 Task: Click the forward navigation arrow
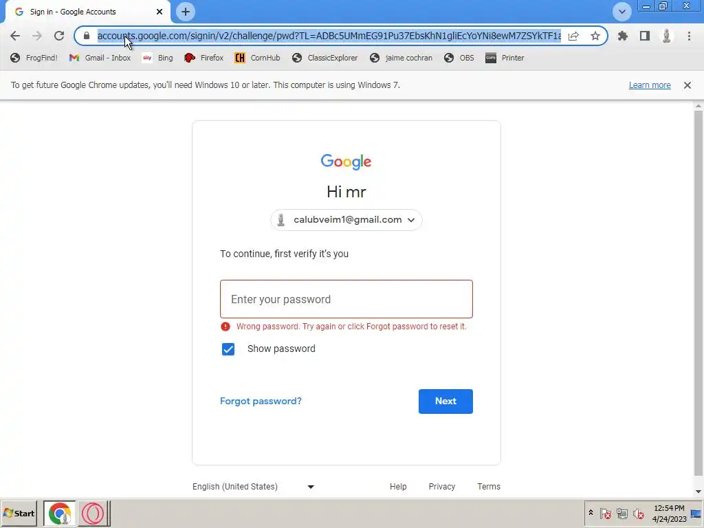point(37,36)
